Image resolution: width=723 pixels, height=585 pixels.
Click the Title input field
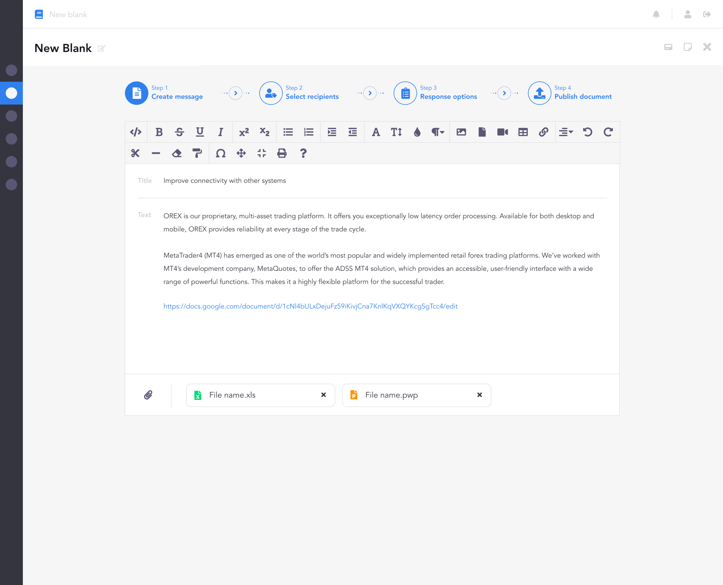[x=381, y=181]
